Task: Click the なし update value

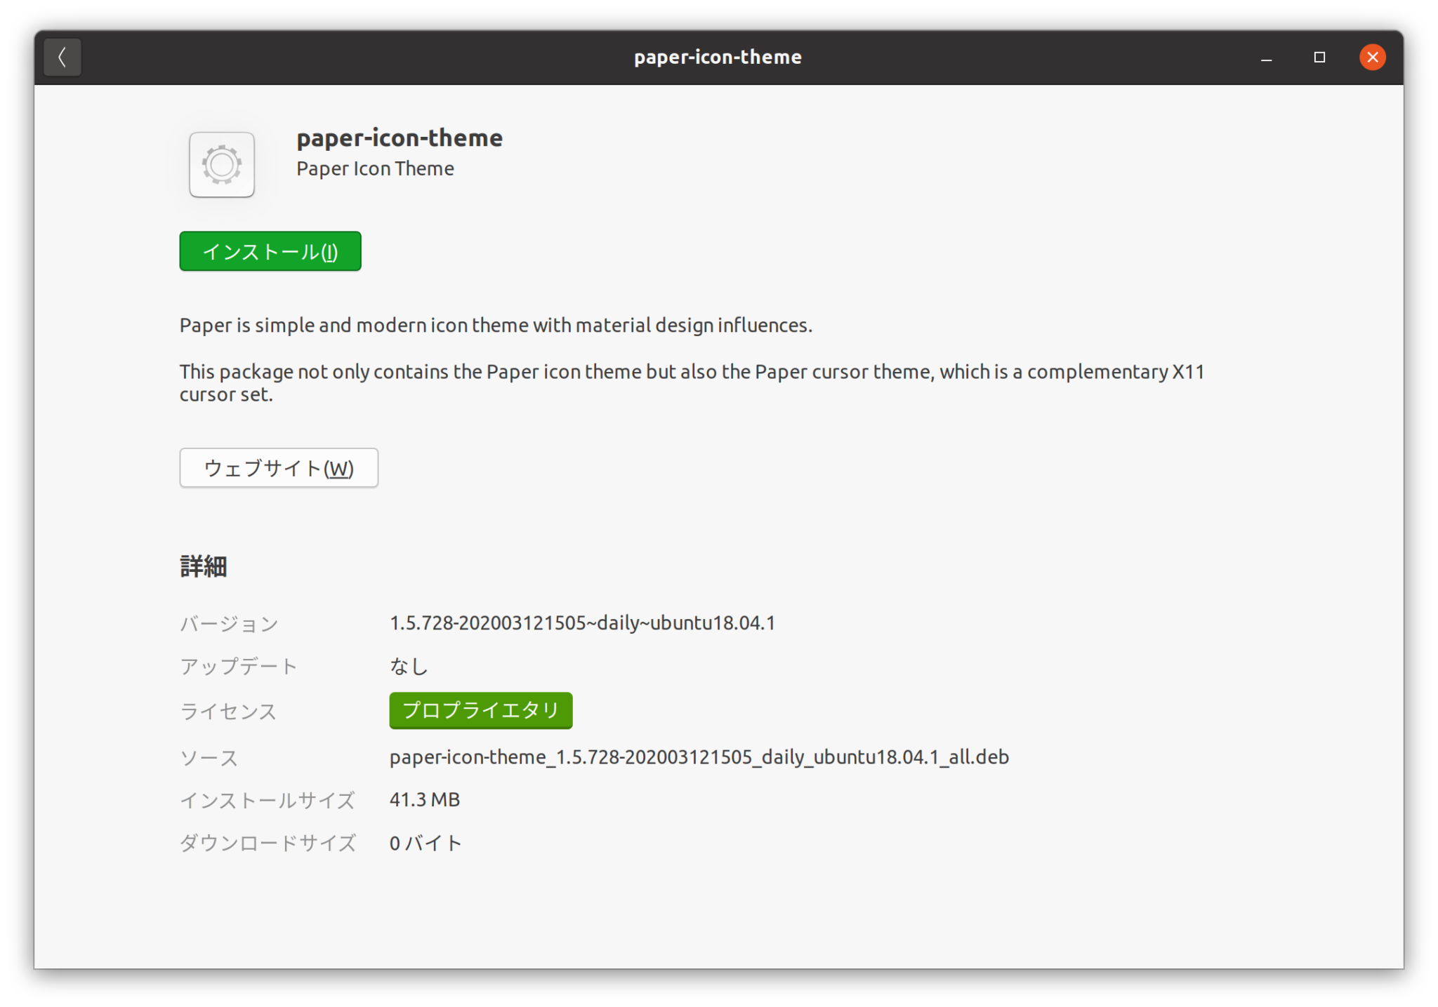Action: pyautogui.click(x=409, y=666)
